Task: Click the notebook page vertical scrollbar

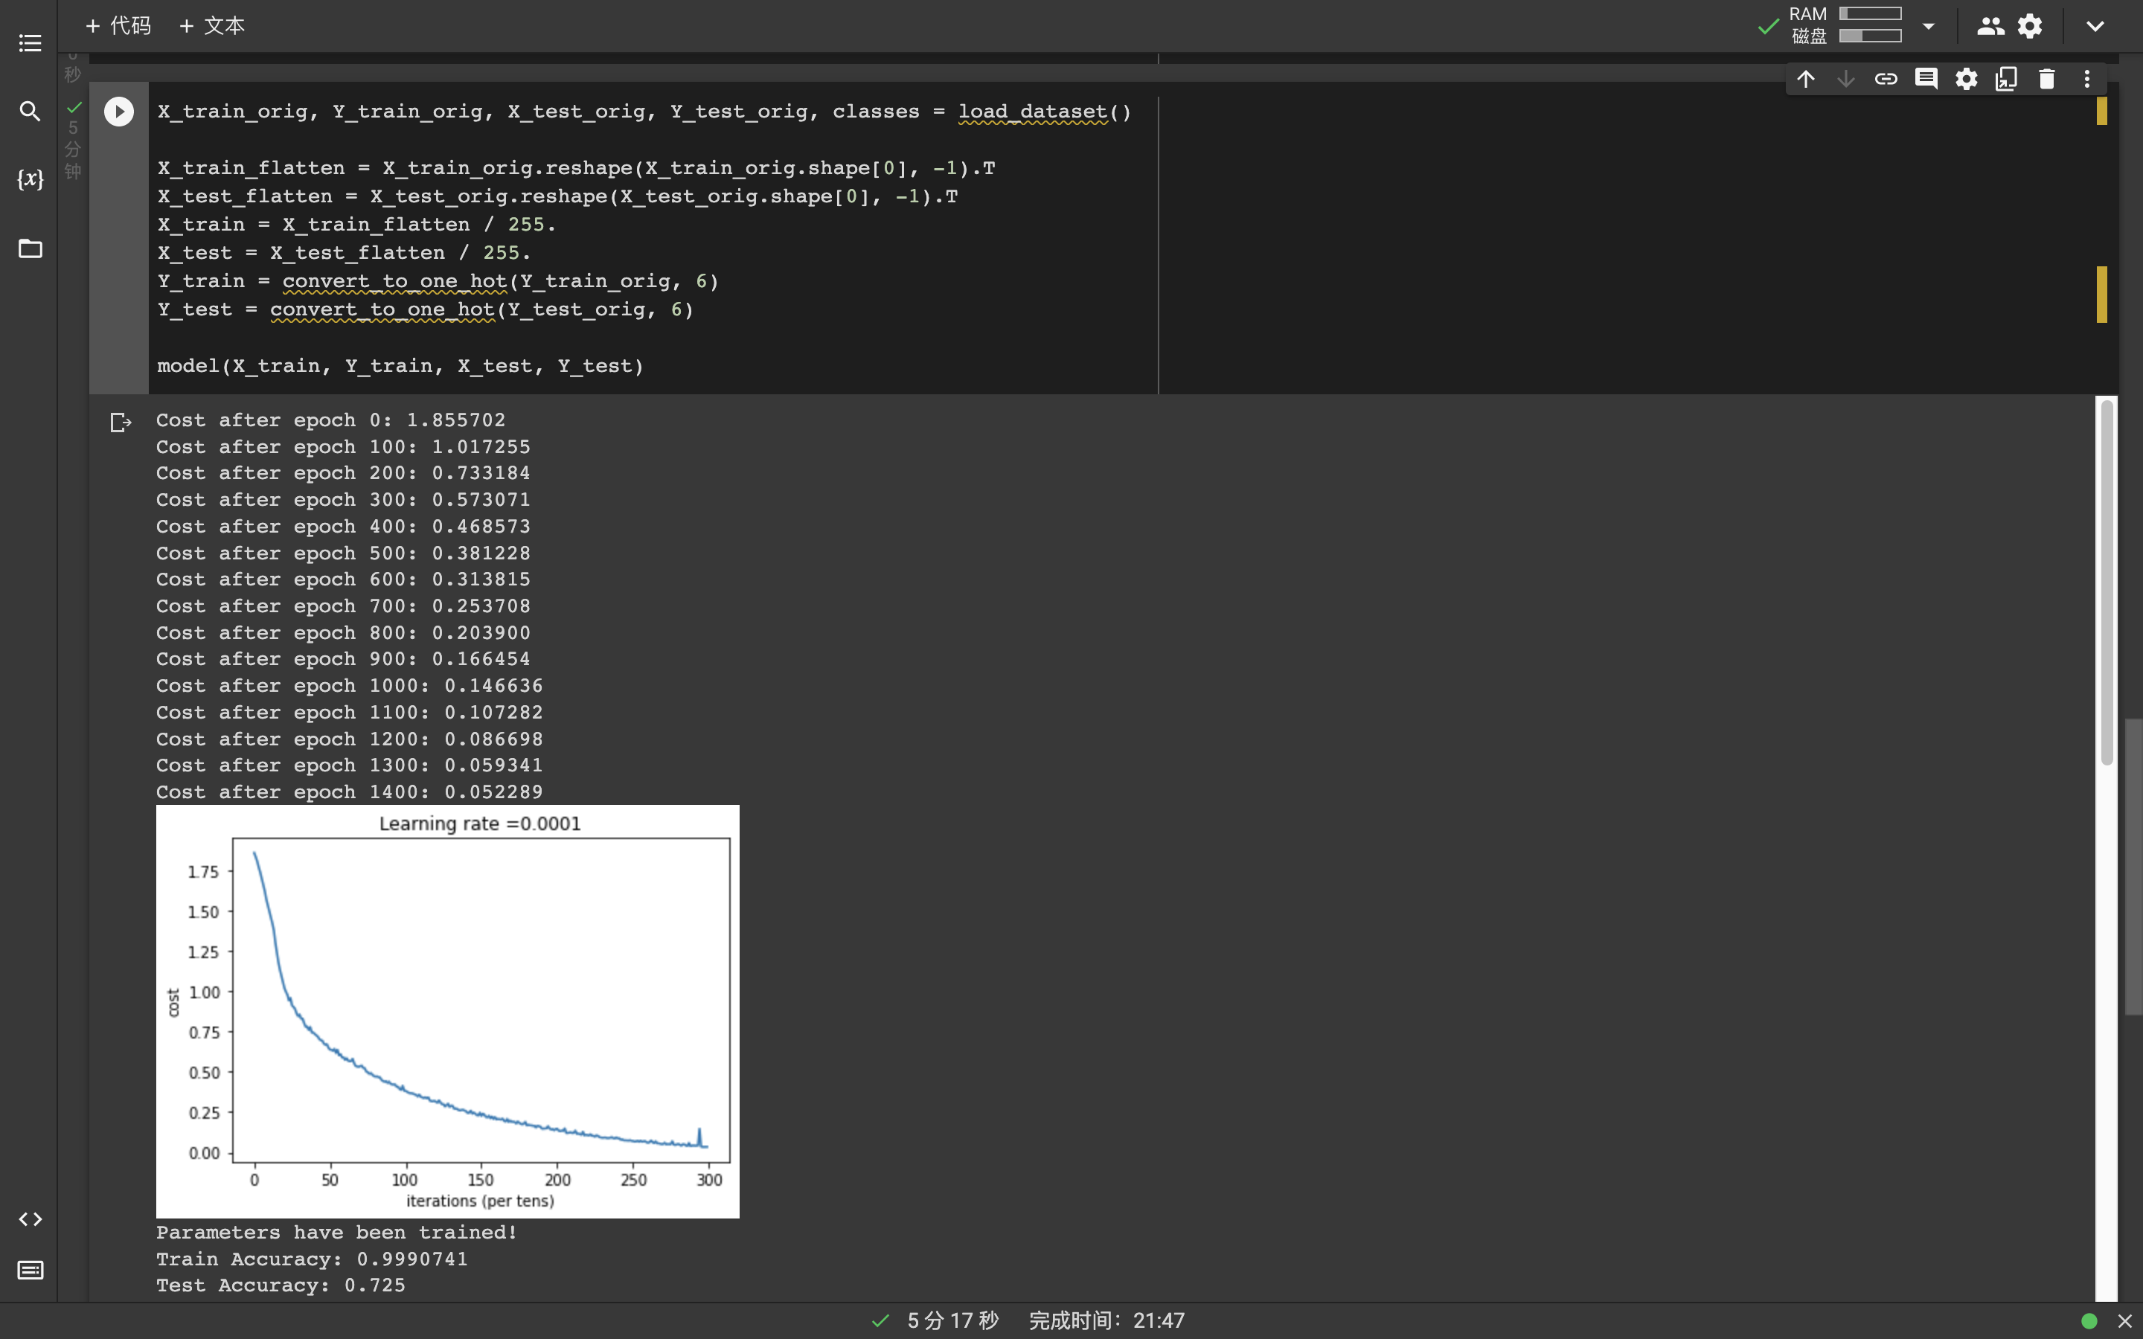Action: (2133, 866)
